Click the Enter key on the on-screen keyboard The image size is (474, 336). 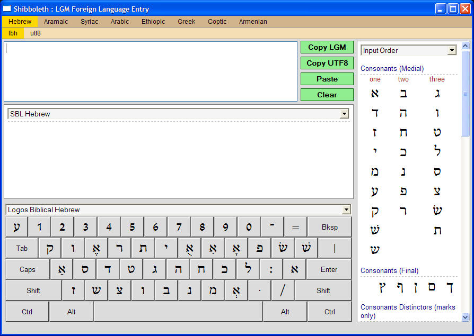(x=329, y=269)
